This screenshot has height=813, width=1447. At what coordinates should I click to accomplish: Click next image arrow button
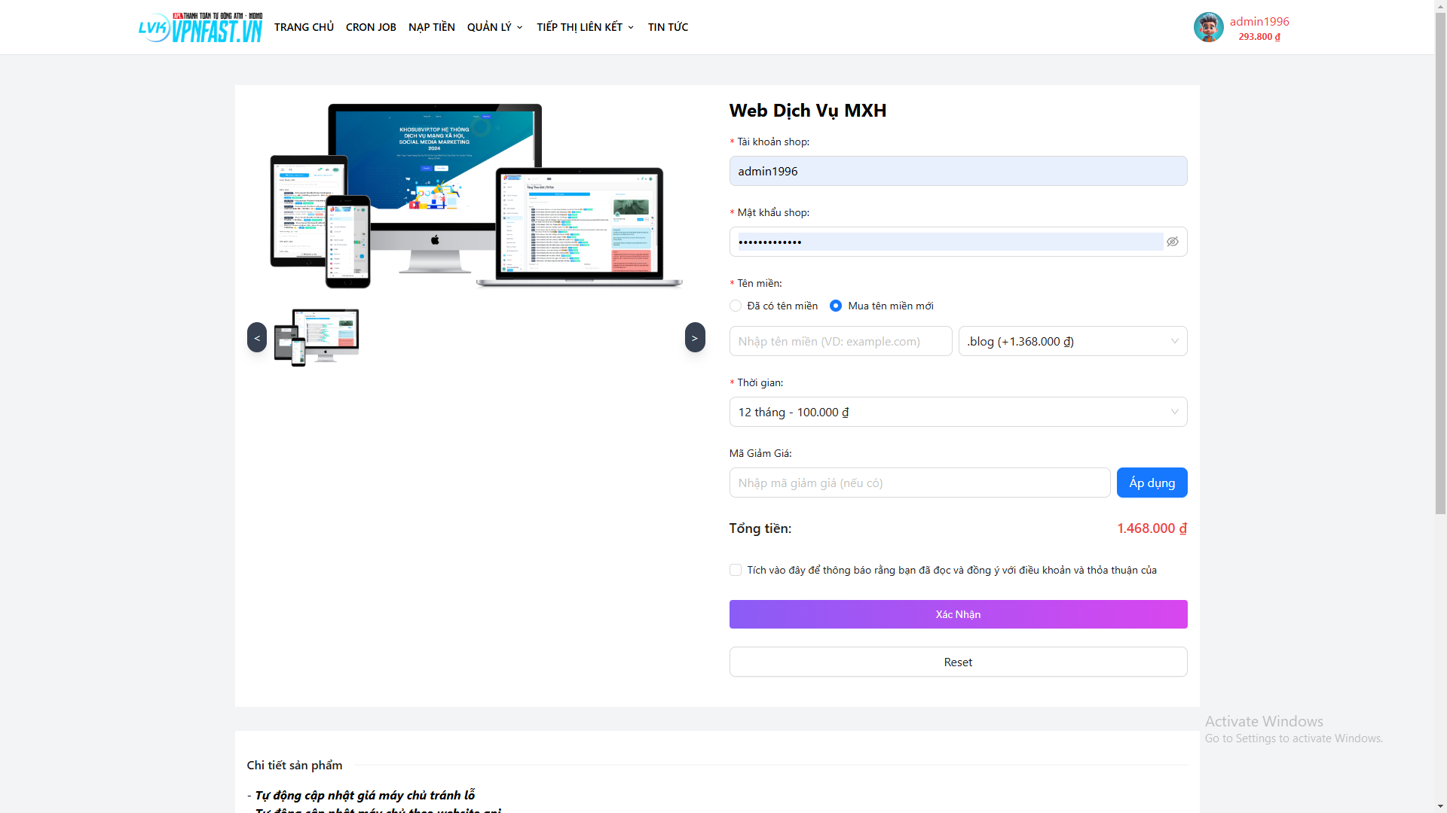[x=695, y=337]
